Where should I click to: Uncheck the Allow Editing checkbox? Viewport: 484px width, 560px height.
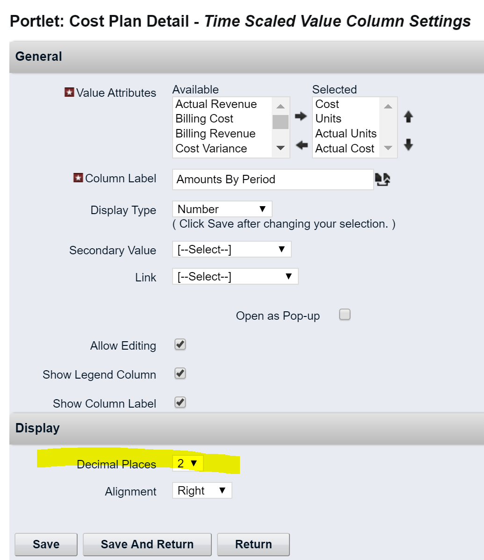pos(180,345)
